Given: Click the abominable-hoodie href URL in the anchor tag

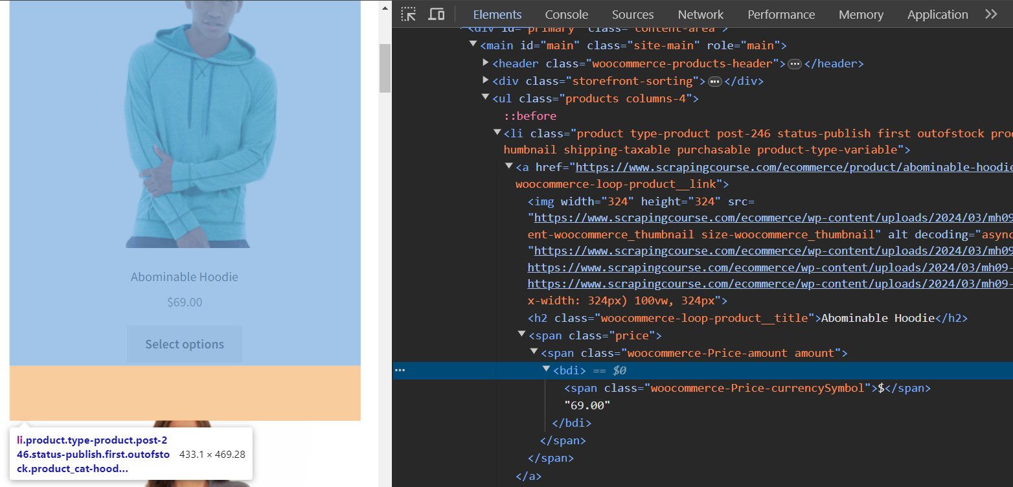Looking at the screenshot, I should coord(794,167).
